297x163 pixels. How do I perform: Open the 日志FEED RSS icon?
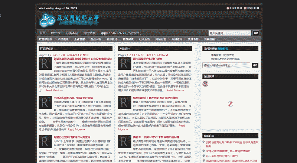tap(228, 8)
